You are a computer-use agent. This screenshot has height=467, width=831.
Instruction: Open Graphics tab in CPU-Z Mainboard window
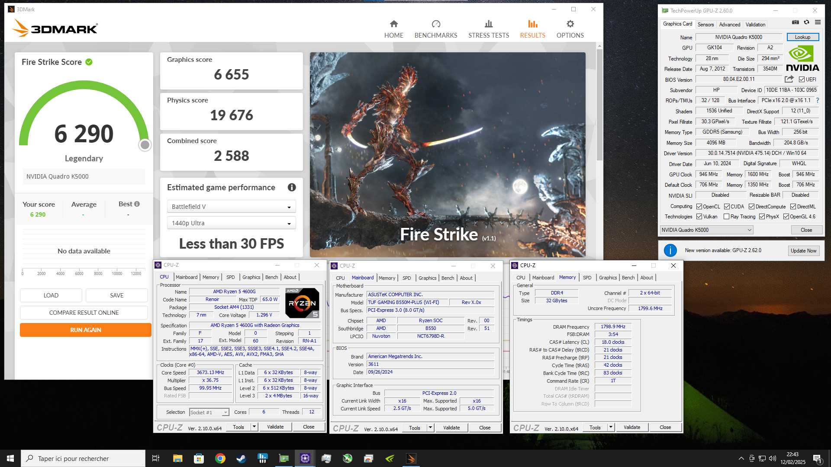pos(427,278)
